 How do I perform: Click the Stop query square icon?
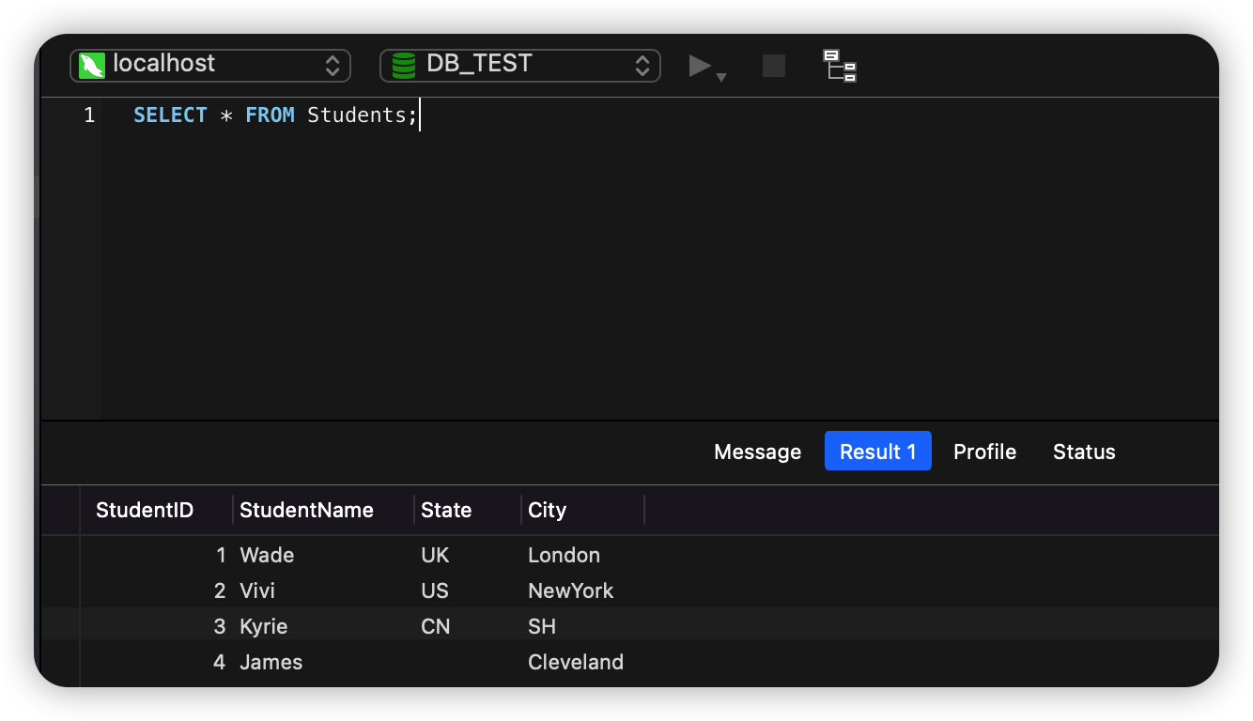(x=774, y=66)
